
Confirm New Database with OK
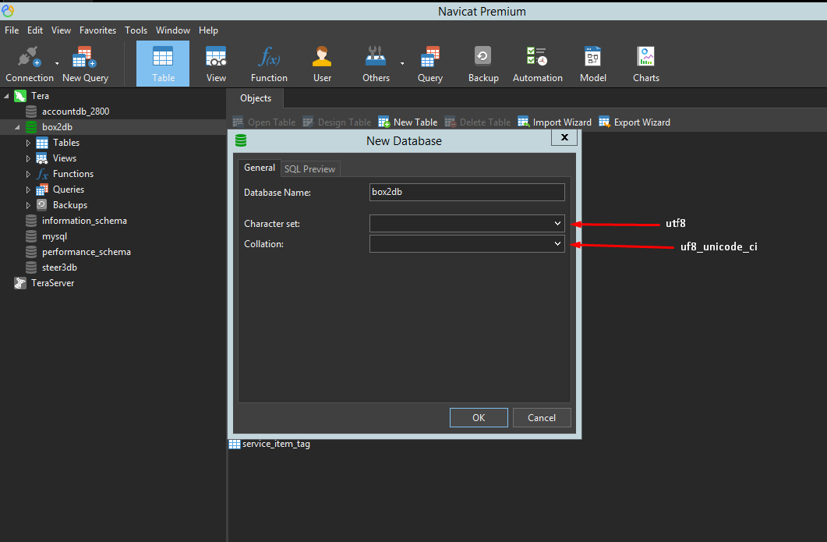pyautogui.click(x=479, y=417)
